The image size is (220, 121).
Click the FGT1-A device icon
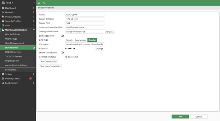[x=4, y=3]
